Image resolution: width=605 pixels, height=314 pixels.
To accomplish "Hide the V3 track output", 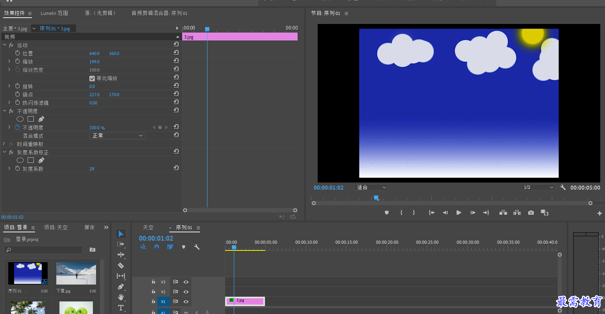I will pos(186,282).
